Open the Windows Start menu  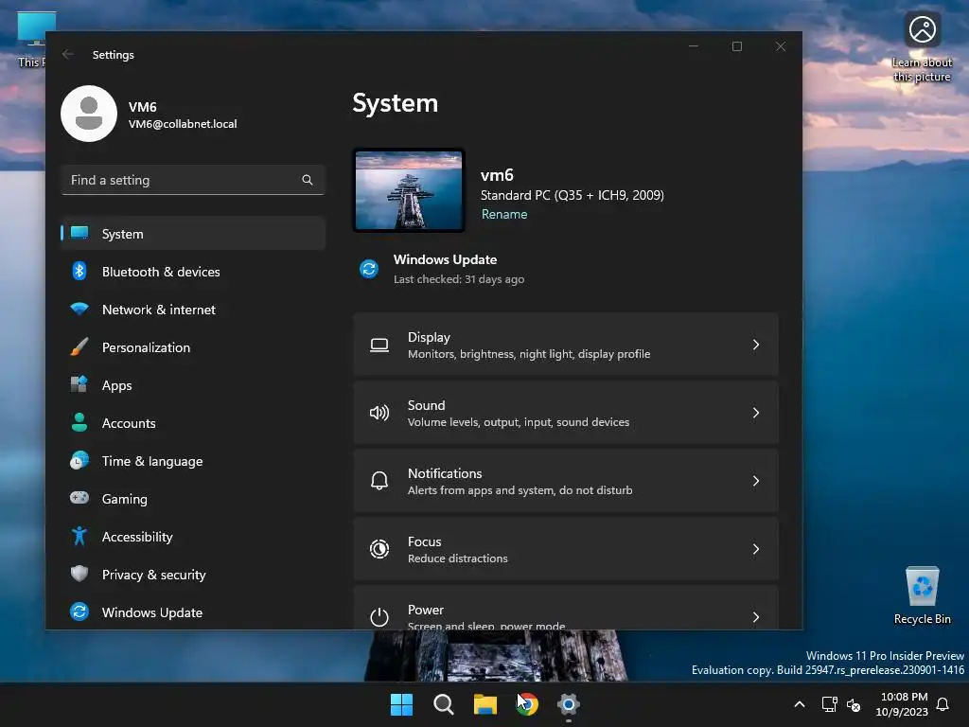click(x=401, y=704)
